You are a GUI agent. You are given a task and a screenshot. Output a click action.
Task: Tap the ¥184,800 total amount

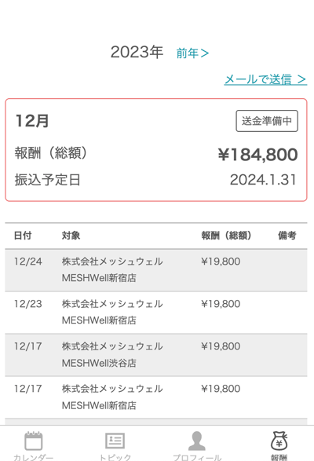click(257, 155)
